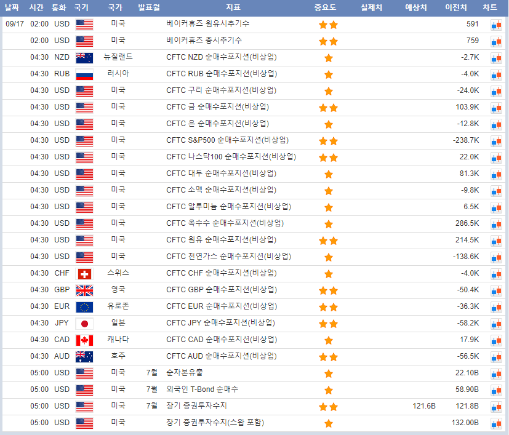
Task: Click the 지표 column header
Action: (x=233, y=8)
